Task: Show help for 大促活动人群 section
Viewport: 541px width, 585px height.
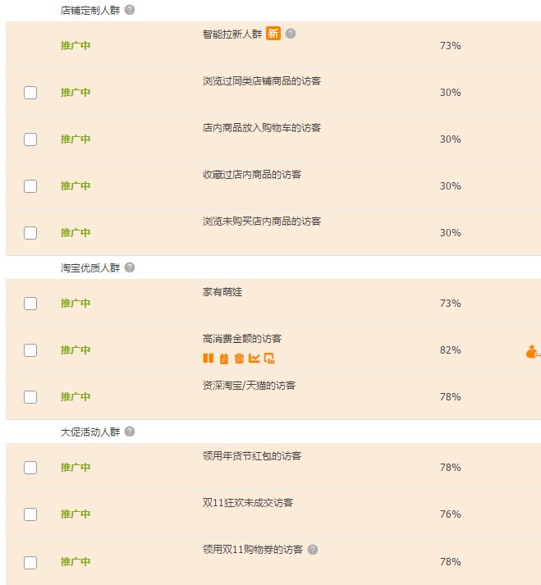Action: 130,432
